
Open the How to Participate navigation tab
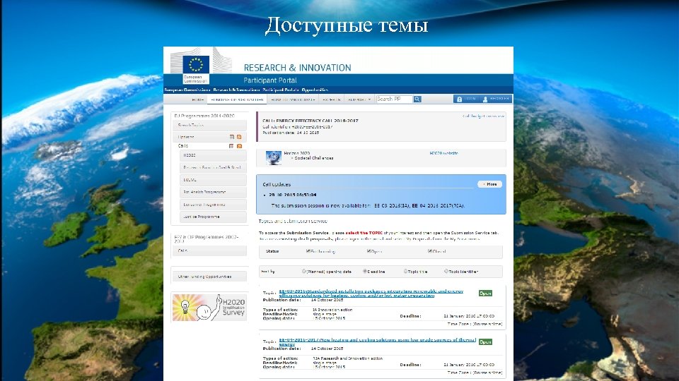pos(293,99)
